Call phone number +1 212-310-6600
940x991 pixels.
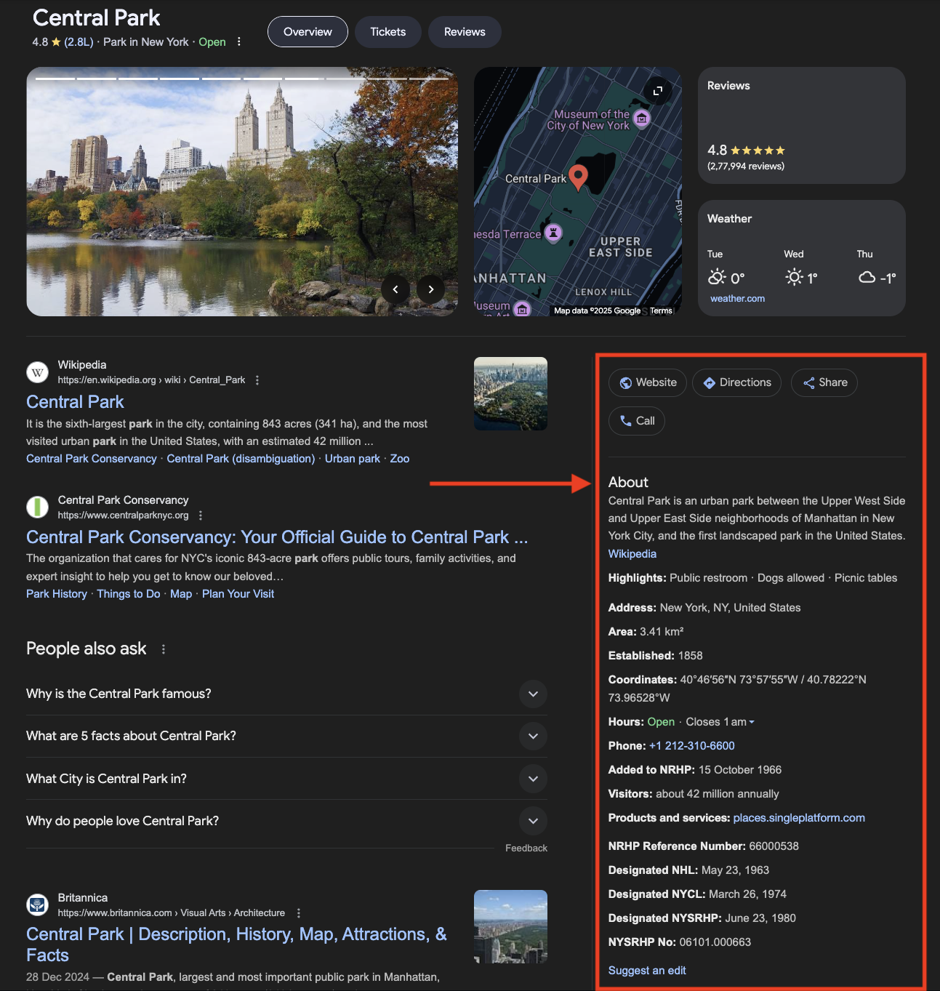click(692, 746)
